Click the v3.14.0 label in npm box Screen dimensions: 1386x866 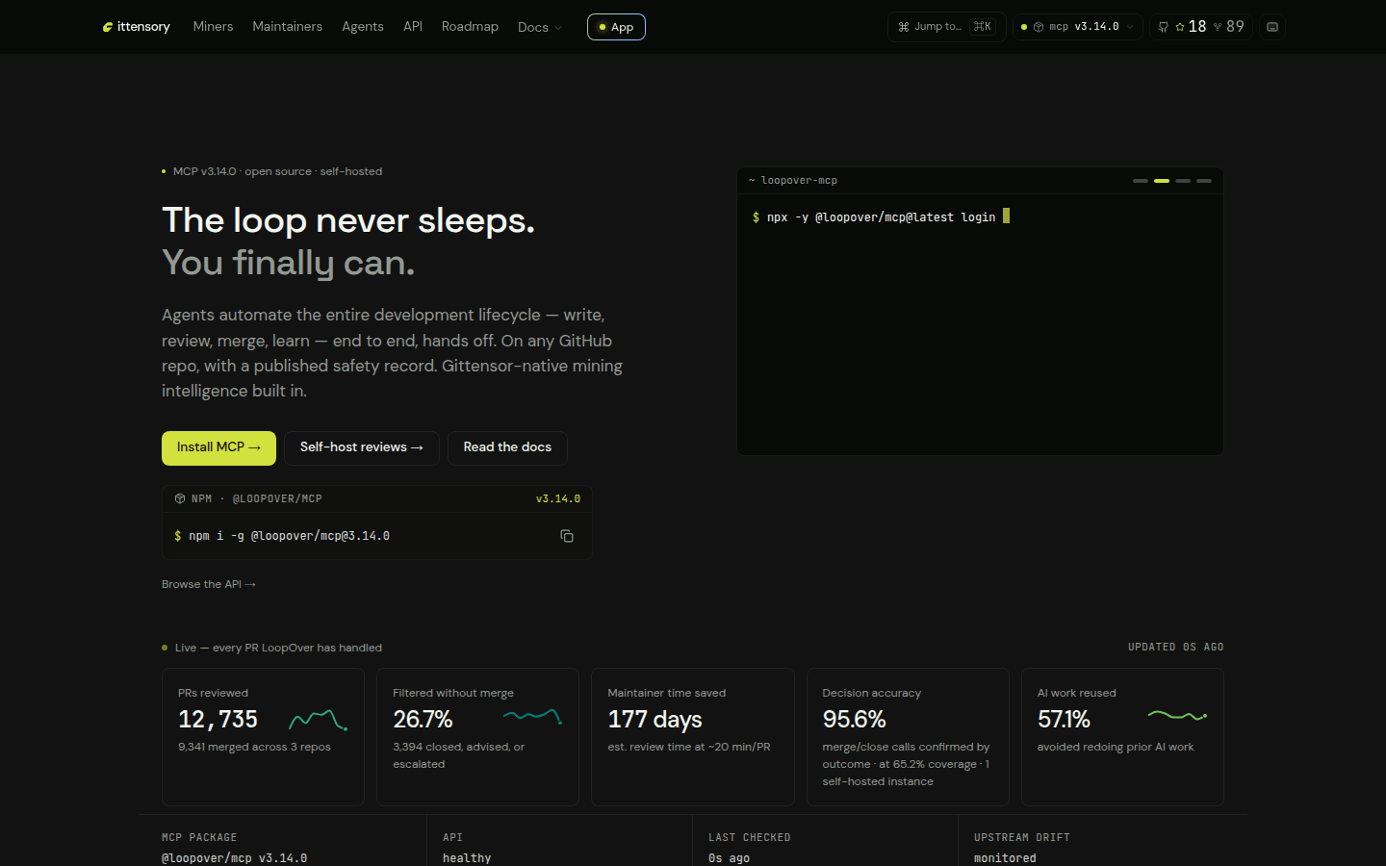[x=558, y=498]
